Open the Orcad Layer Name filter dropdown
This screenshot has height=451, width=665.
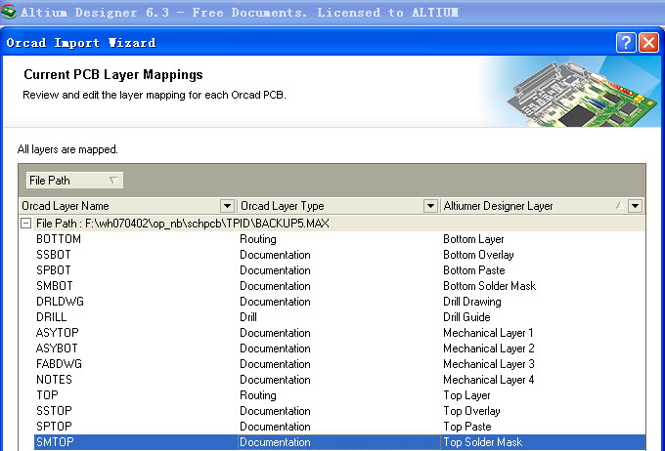pyautogui.click(x=227, y=206)
